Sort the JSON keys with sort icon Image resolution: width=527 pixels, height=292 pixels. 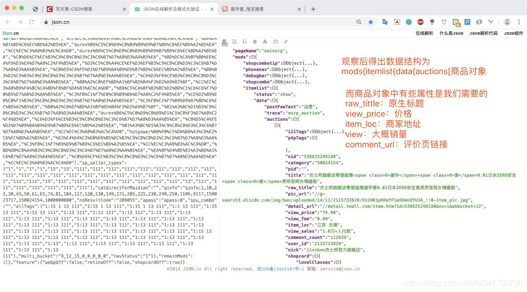pyautogui.click(x=245, y=41)
